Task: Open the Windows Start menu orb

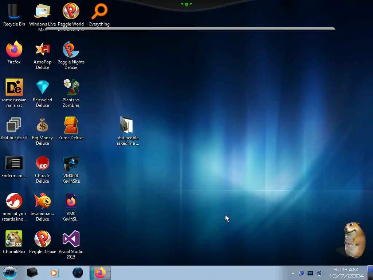Action: (9, 273)
